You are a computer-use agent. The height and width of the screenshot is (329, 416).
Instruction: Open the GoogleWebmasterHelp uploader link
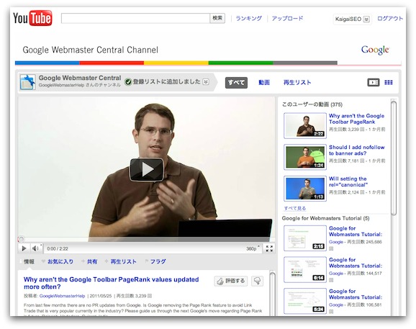[62, 296]
